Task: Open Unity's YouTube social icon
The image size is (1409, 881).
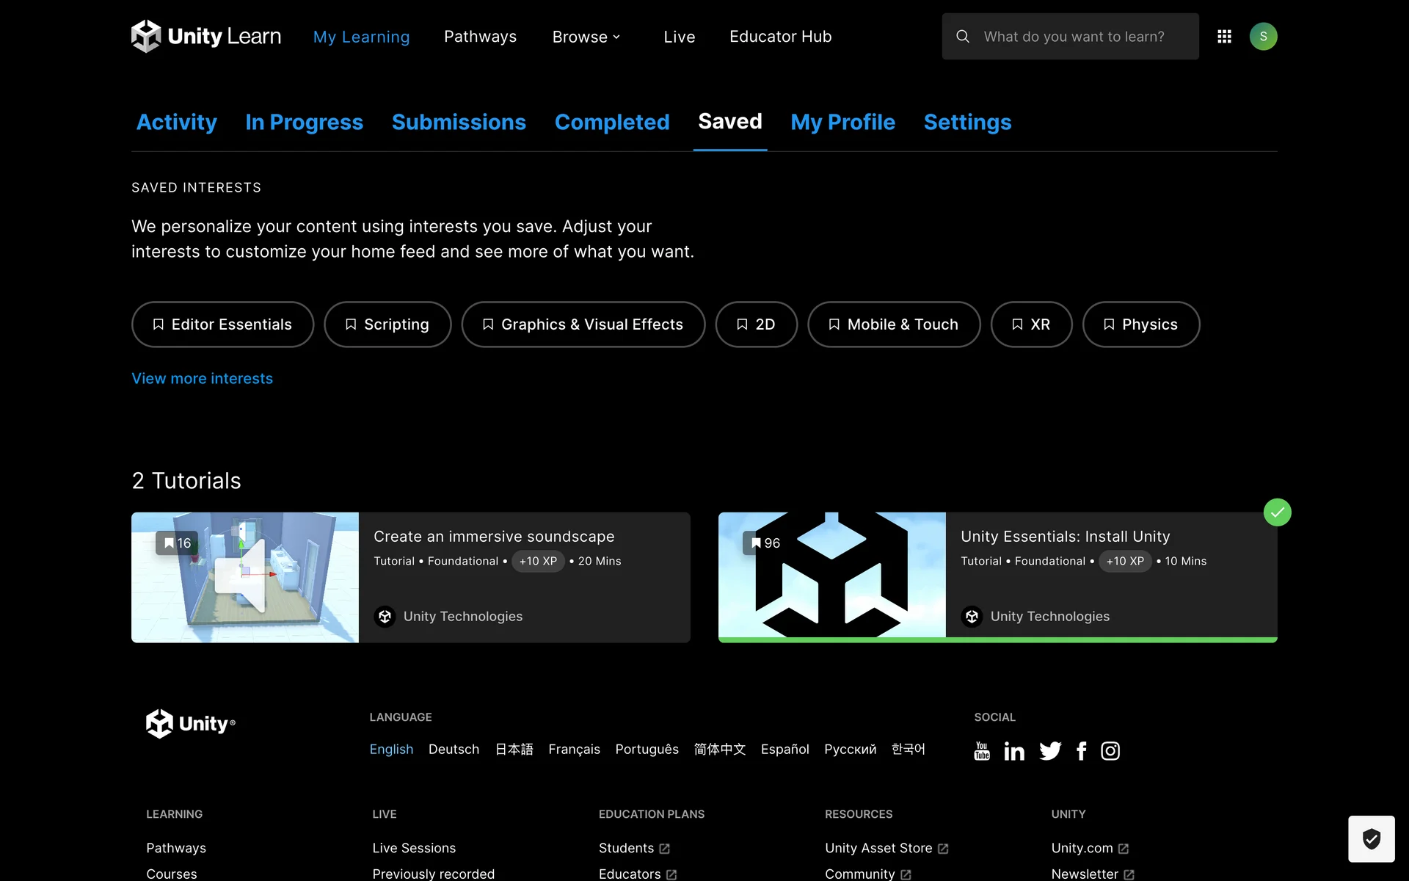Action: [982, 750]
